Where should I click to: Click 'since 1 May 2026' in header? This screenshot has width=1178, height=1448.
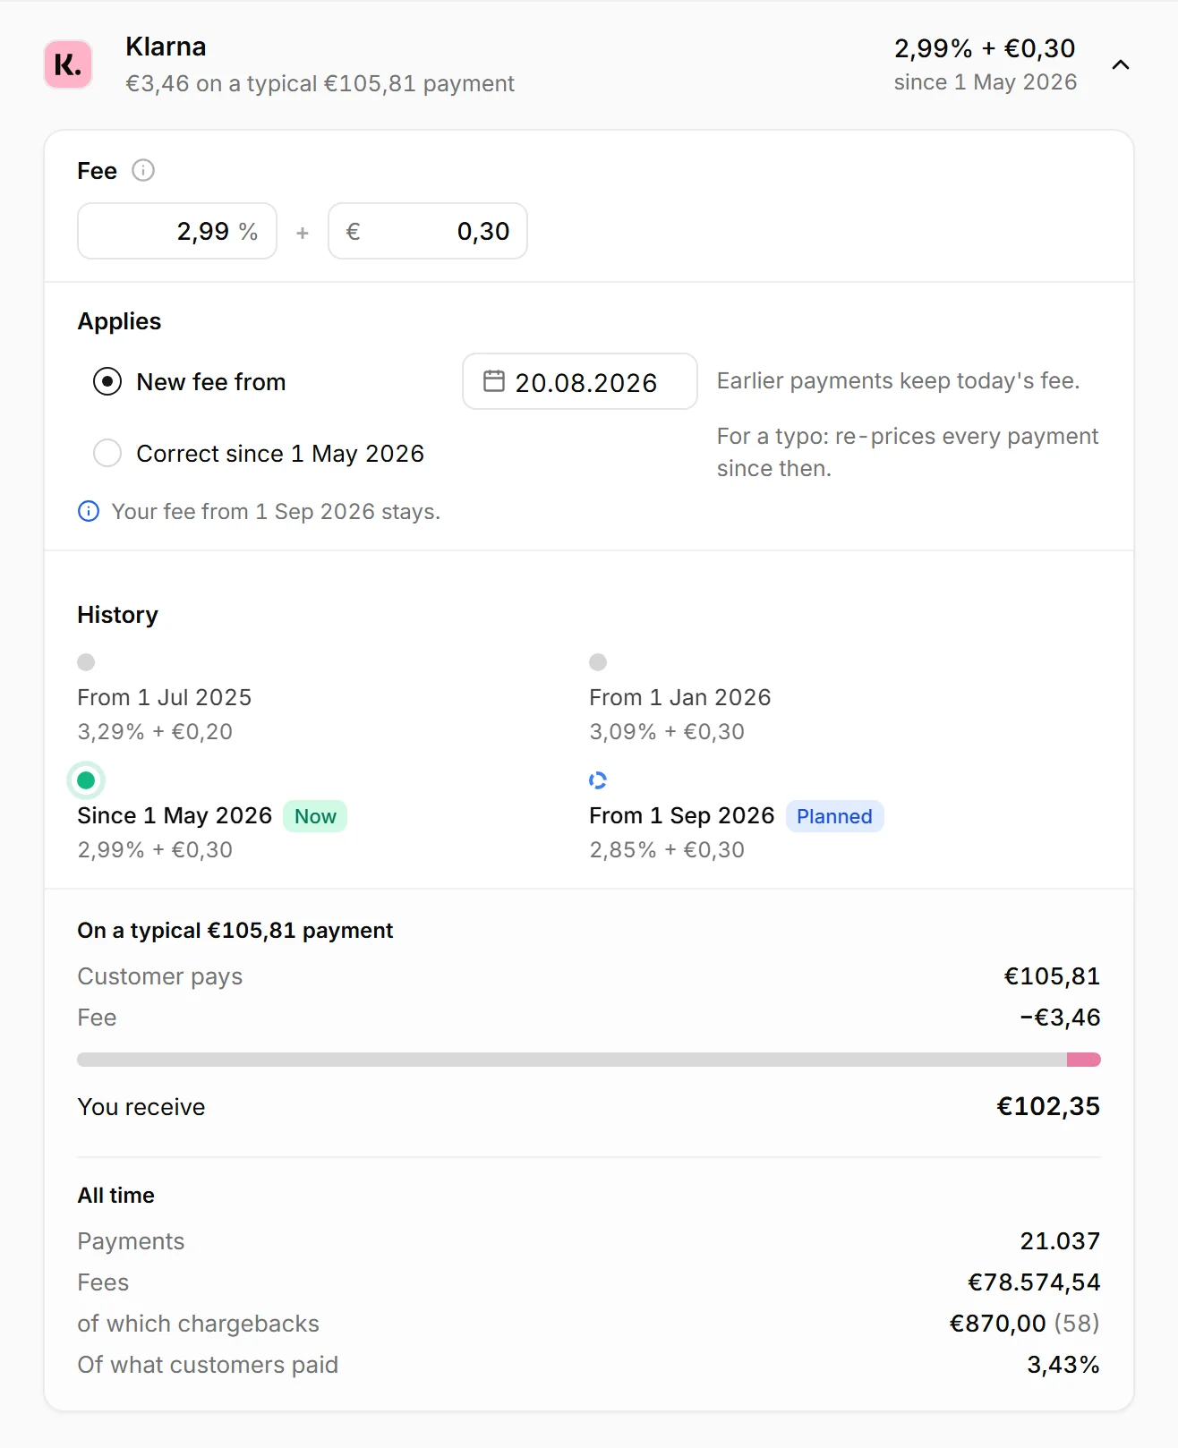[985, 82]
